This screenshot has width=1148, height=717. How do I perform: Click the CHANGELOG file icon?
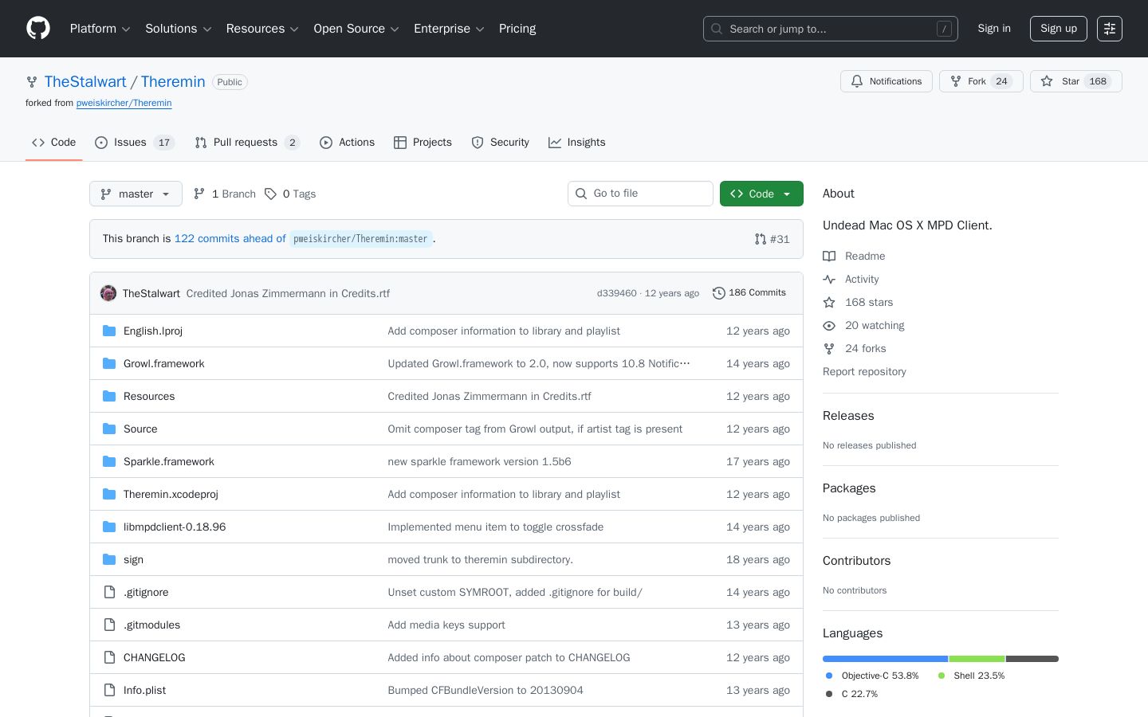pos(109,657)
